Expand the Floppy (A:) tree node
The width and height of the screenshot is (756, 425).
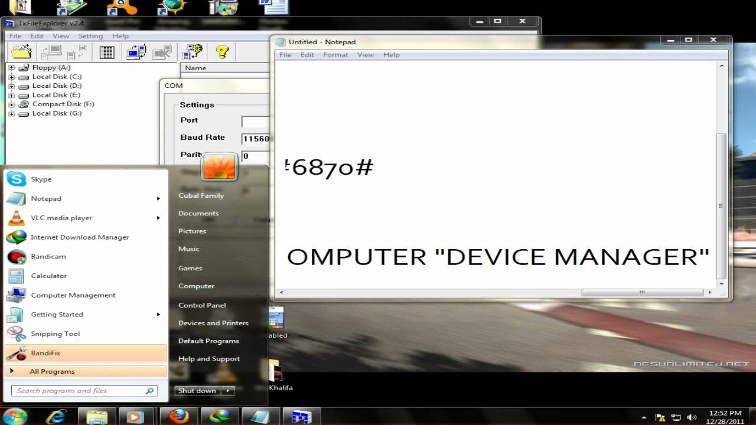pyautogui.click(x=11, y=67)
